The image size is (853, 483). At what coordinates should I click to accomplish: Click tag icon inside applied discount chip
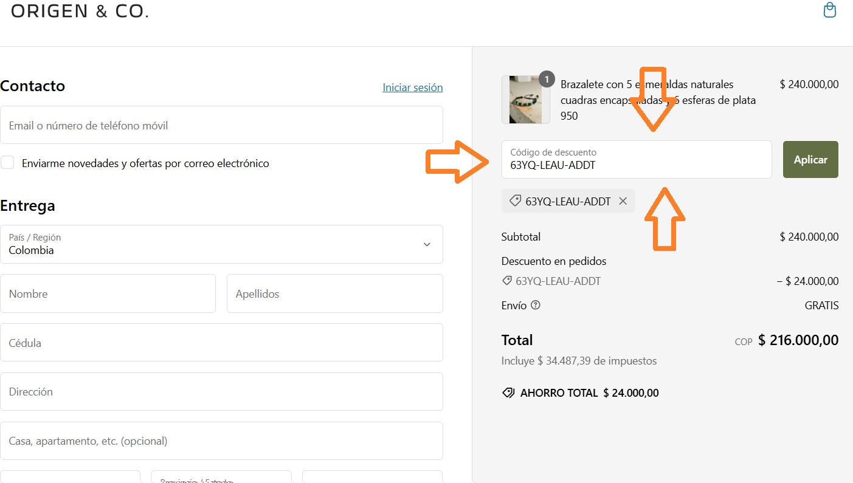point(514,201)
